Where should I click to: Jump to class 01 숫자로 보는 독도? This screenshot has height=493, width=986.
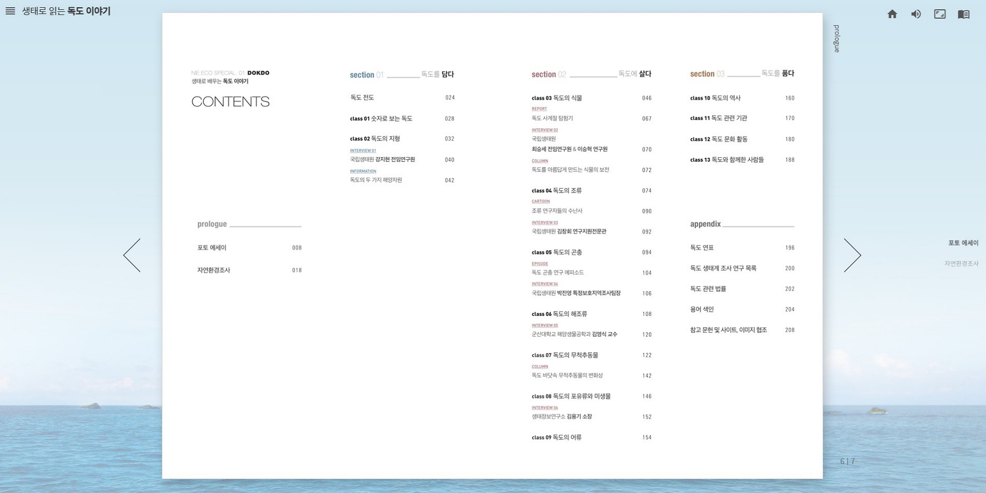point(381,119)
